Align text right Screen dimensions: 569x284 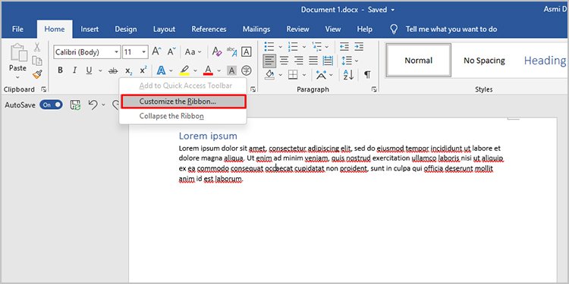pyautogui.click(x=299, y=61)
